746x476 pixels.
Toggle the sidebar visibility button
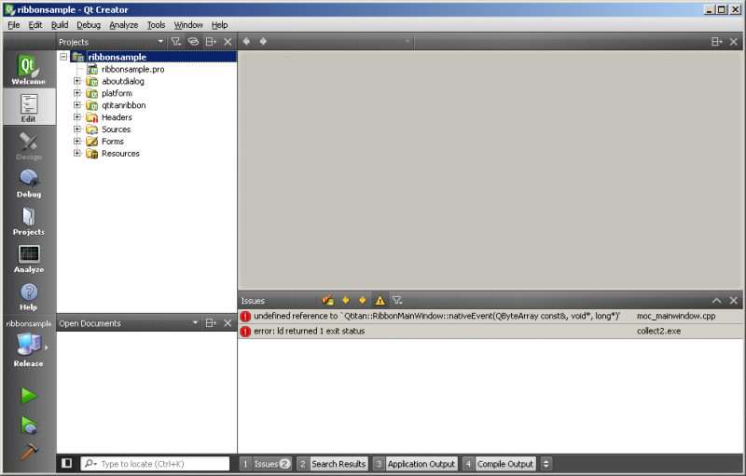point(67,463)
